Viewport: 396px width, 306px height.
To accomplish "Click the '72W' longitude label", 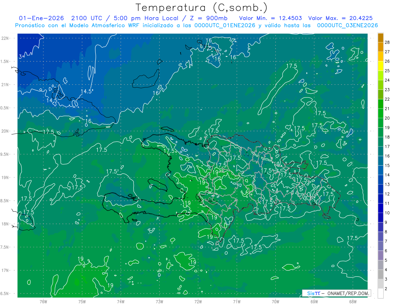I will (x=198, y=301).
